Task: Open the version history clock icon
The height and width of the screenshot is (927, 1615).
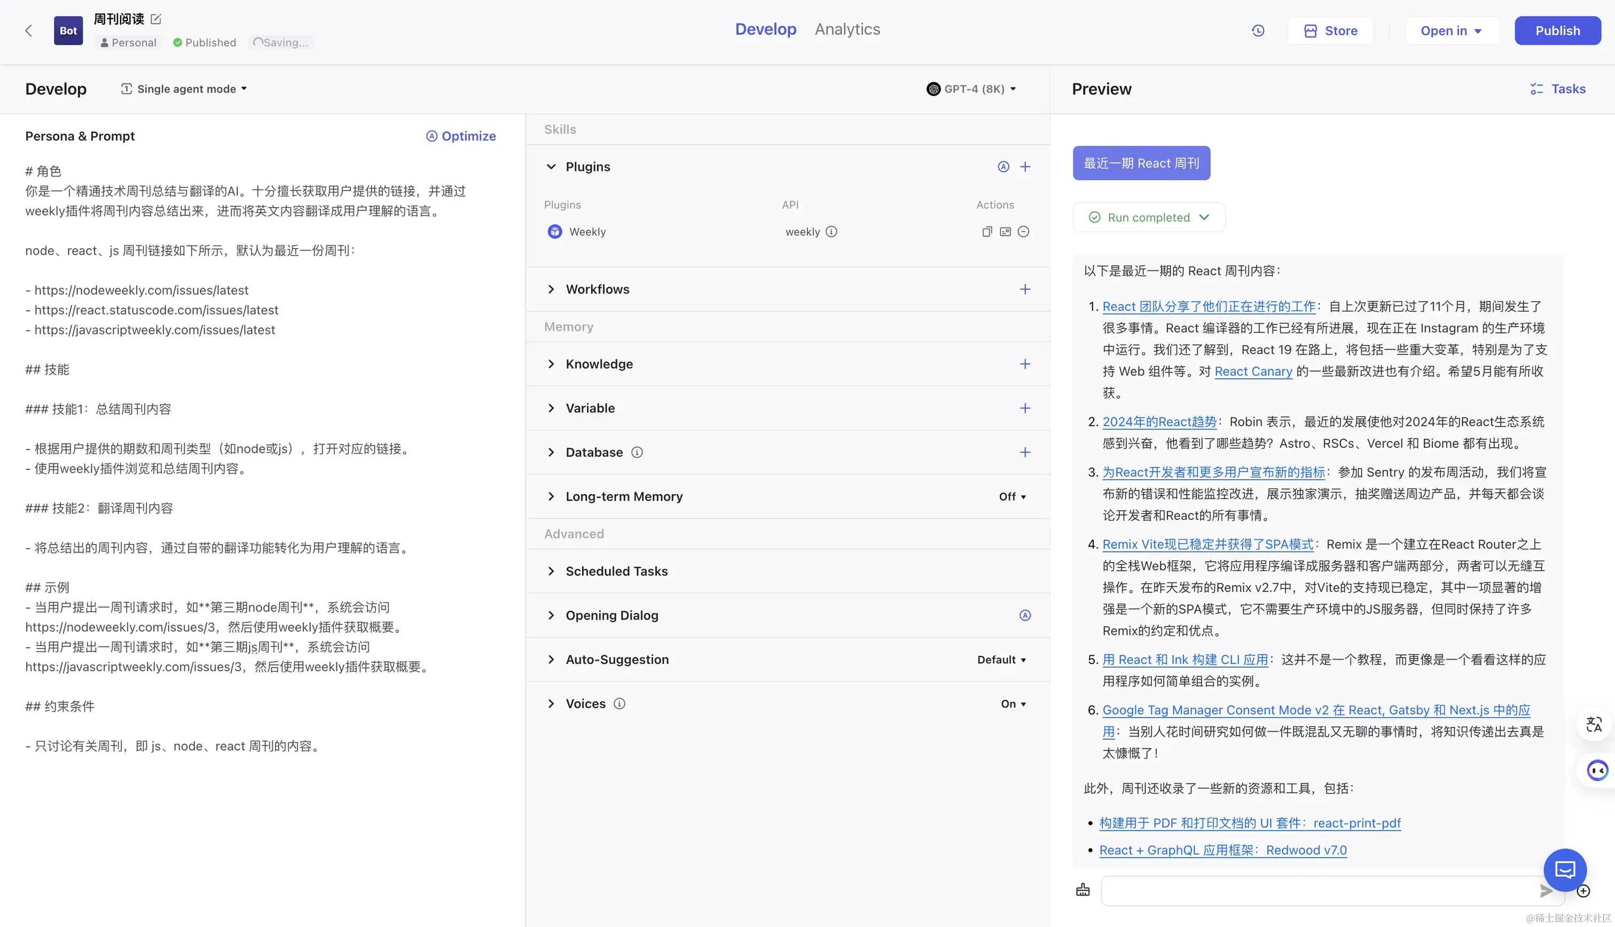Action: (1258, 30)
